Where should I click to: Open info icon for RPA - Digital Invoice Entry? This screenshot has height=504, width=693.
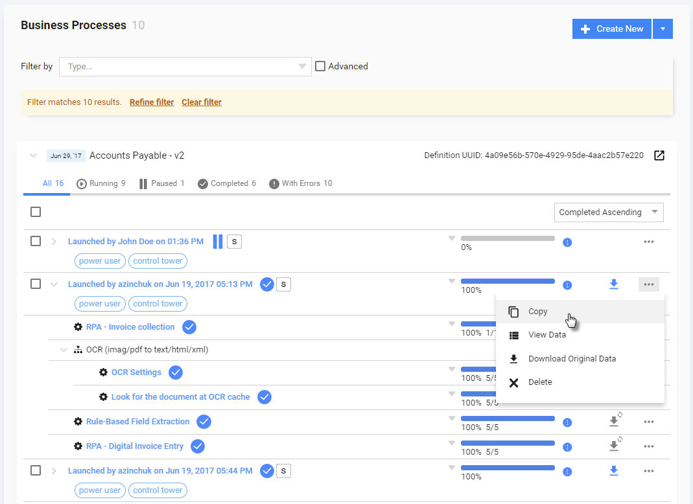pyautogui.click(x=567, y=448)
